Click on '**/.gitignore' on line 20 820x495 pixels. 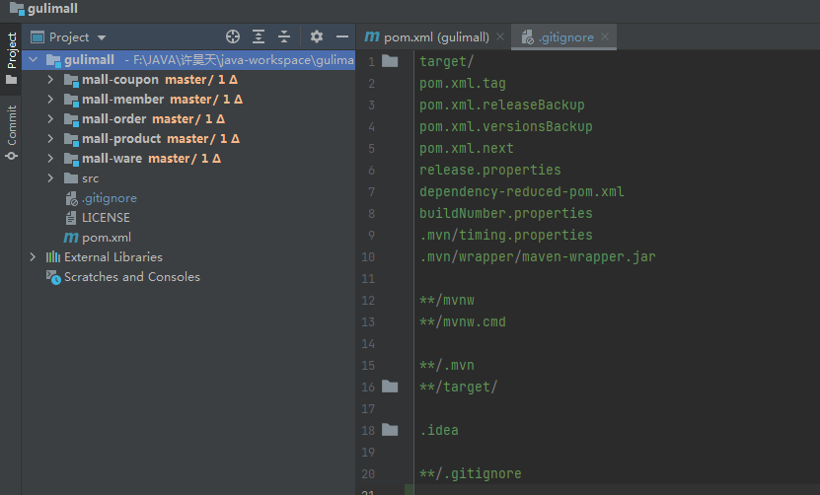tap(471, 474)
